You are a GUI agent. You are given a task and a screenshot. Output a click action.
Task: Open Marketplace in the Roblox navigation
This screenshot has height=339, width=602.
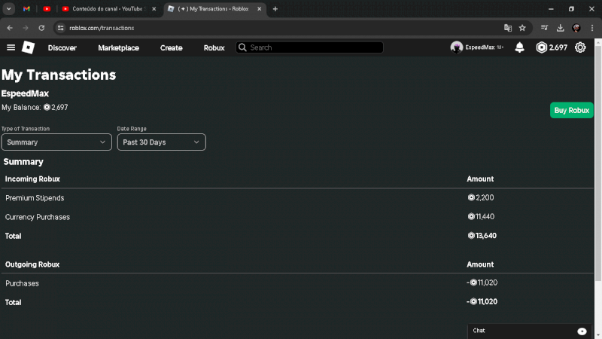[x=119, y=48]
